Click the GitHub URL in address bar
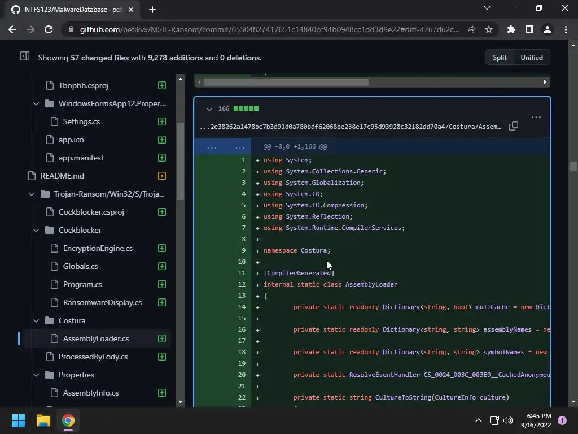 pos(269,29)
